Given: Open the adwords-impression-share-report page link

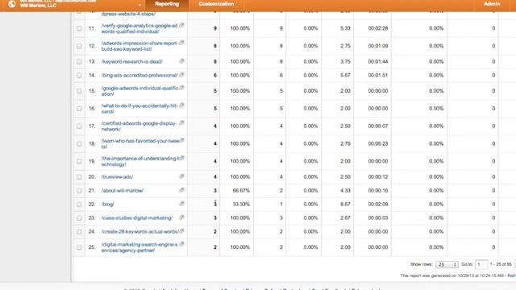Looking at the screenshot, I should (x=139, y=46).
